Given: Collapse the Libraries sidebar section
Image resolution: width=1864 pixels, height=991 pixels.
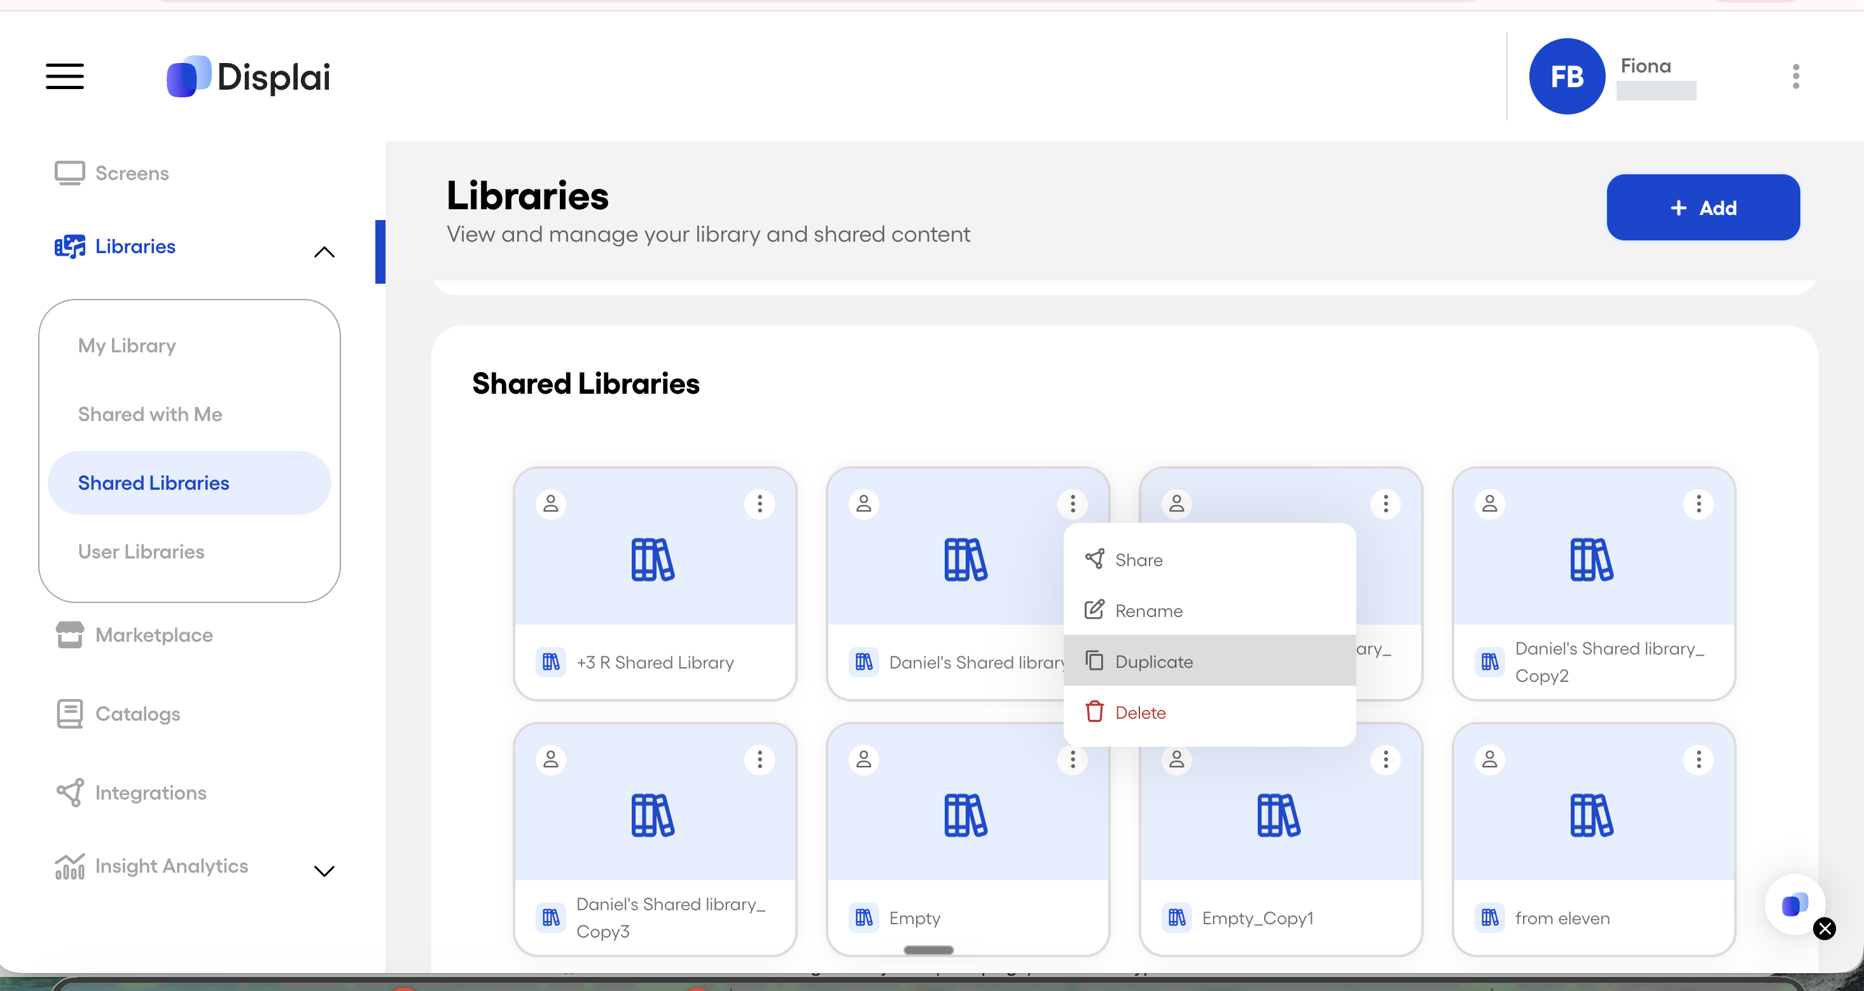Looking at the screenshot, I should click(x=324, y=253).
